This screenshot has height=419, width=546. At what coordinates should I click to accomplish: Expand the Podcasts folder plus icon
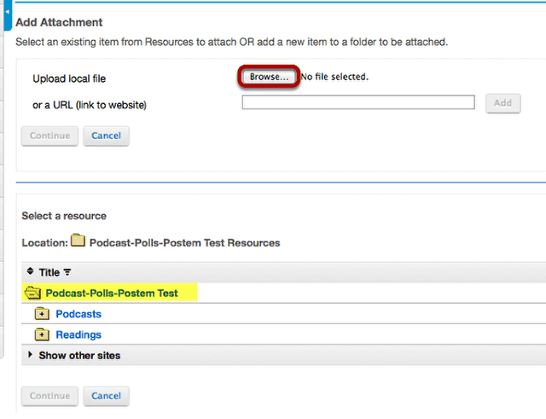coord(42,314)
